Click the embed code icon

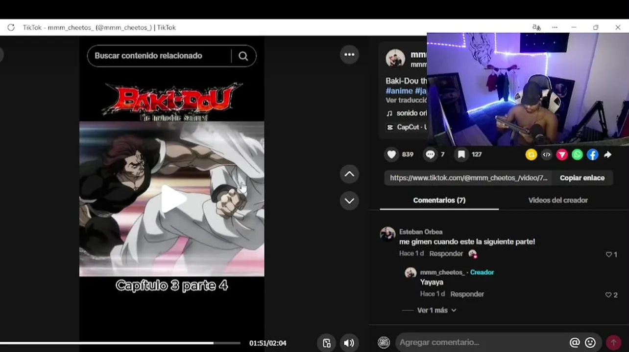(547, 154)
